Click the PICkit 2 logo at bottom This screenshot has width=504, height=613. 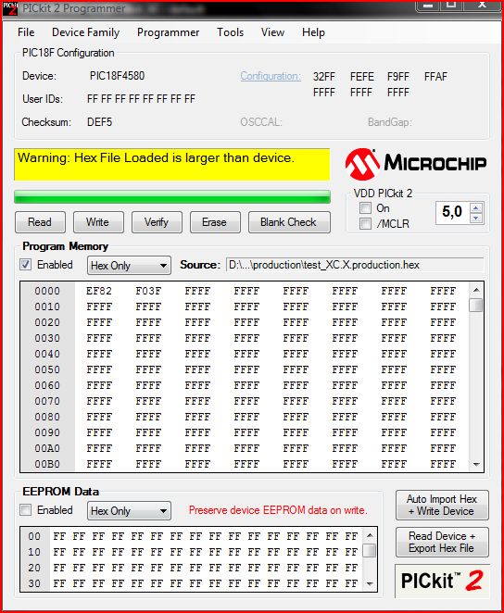442,581
